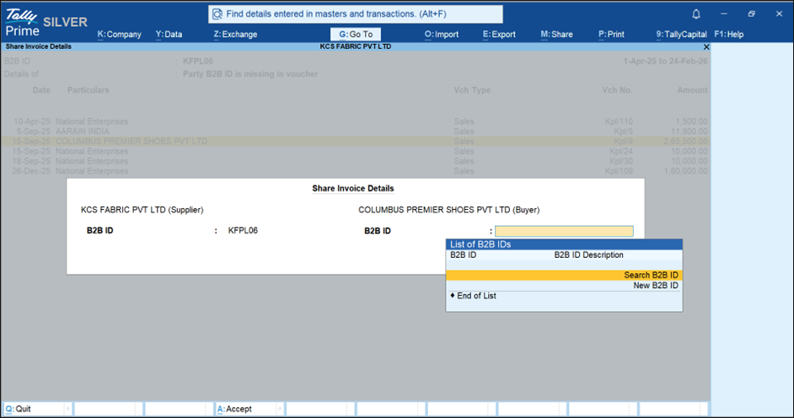
Task: Open the E: Export menu
Action: (x=499, y=35)
